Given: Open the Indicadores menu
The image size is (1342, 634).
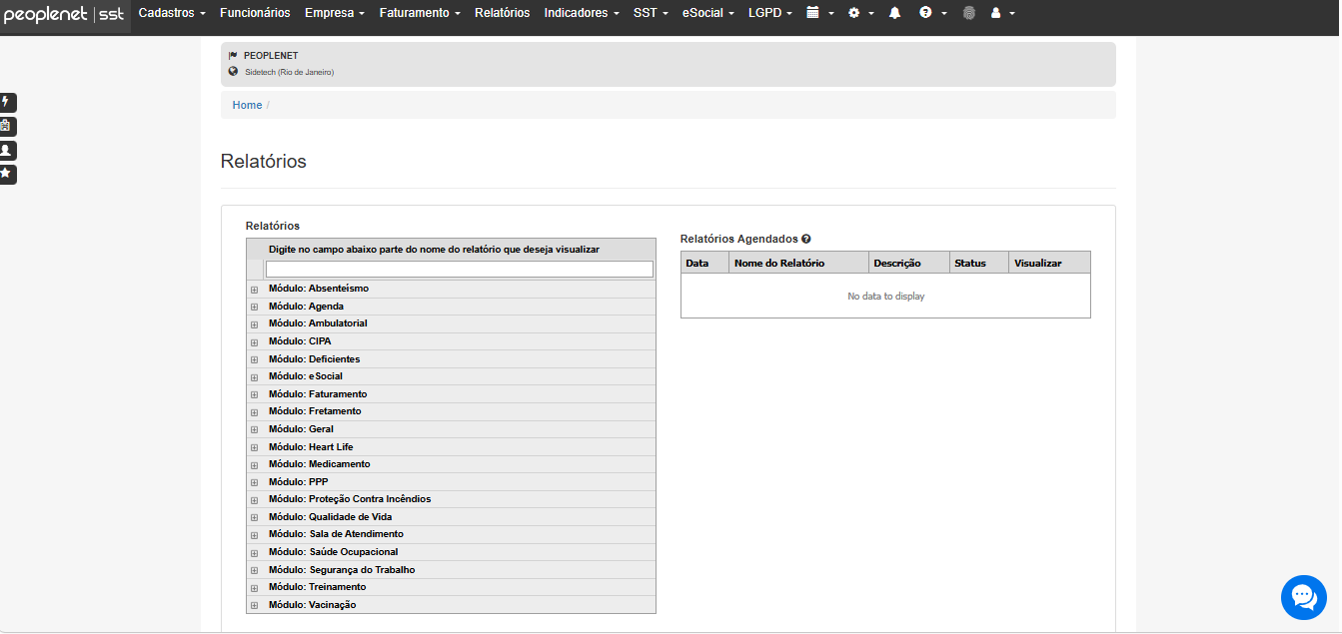Looking at the screenshot, I should pos(582,13).
